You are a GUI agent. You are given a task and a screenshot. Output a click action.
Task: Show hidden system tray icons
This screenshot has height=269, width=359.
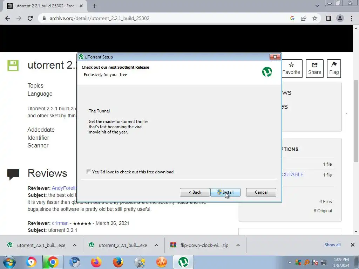290,262
